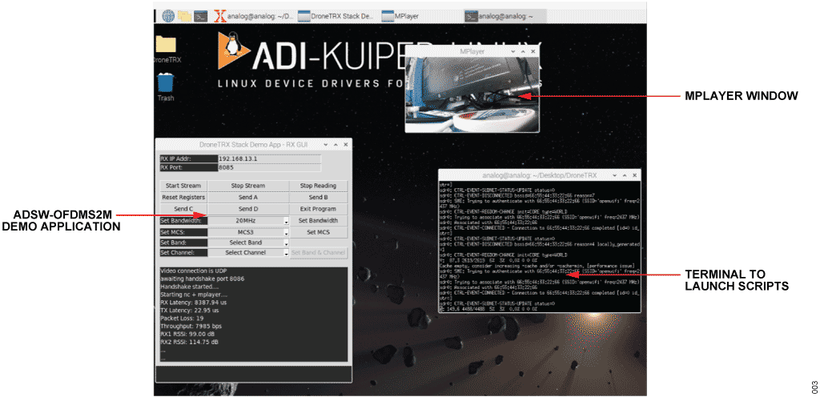Click the Packet Loss: 19 log line
Viewport: 820px width, 397px height.
pos(182,318)
